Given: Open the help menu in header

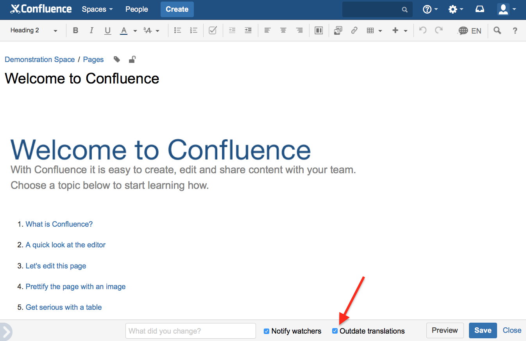Looking at the screenshot, I should [430, 9].
